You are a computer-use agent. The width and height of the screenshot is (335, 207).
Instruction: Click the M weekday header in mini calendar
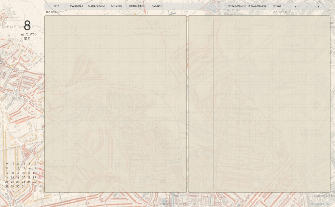click(x=7, y=164)
